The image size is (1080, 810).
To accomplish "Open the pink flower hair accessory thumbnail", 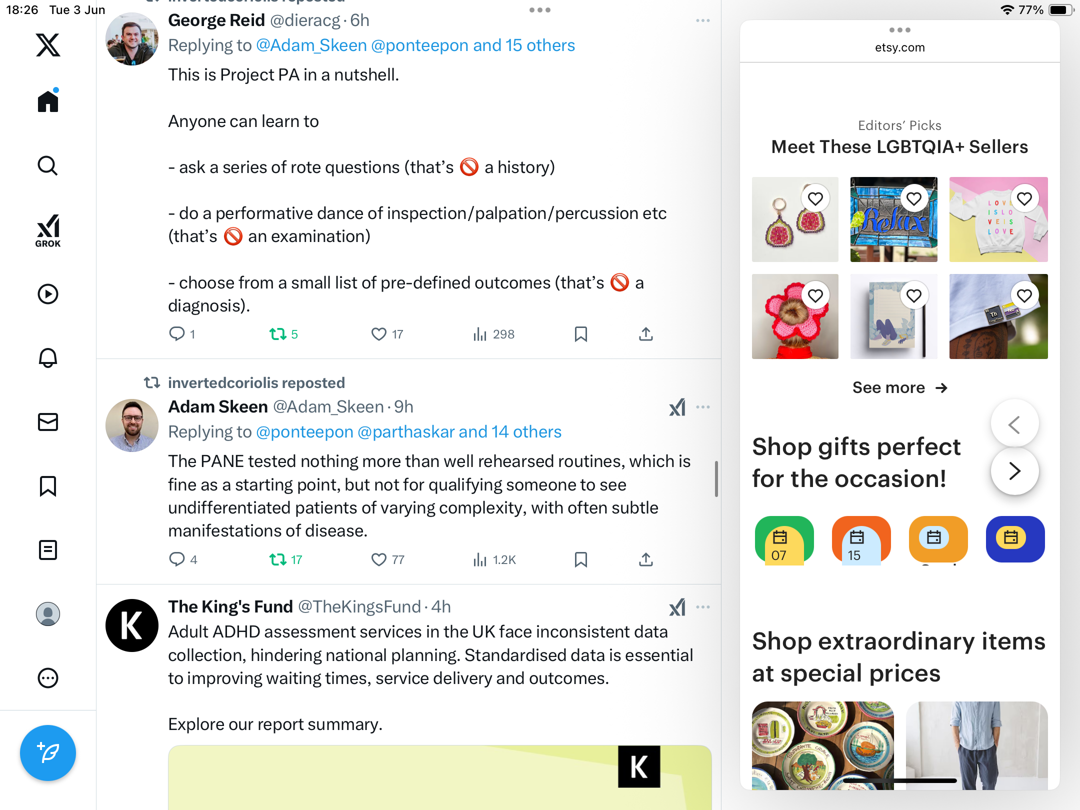I will point(795,316).
